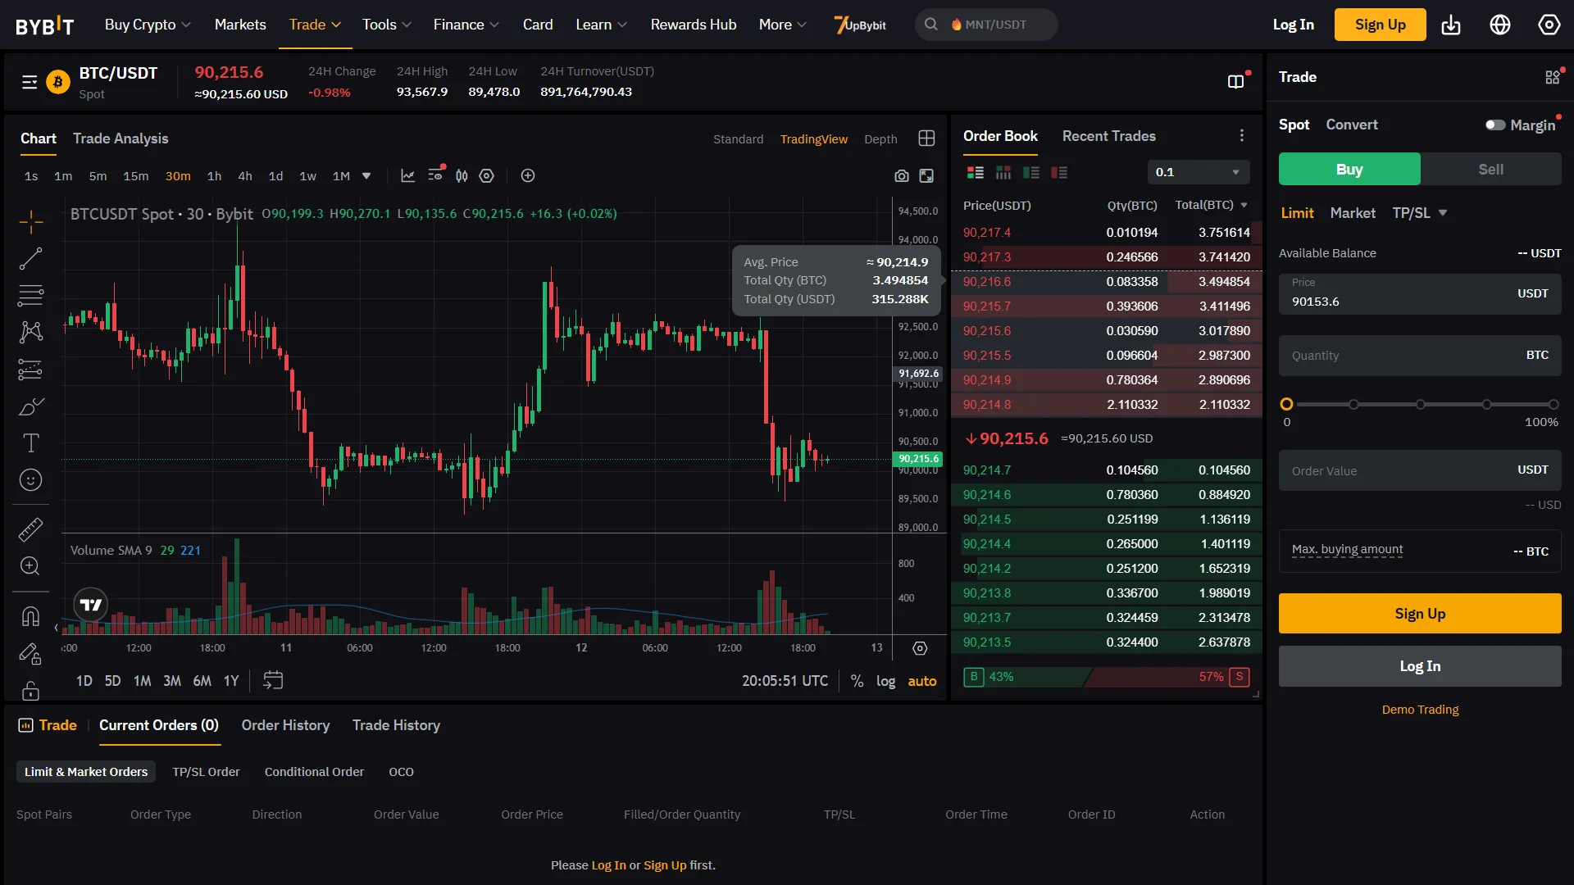Open the zoom tool in chart sidebar
1574x885 pixels.
tap(30, 565)
